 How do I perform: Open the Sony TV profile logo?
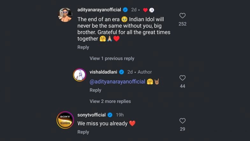65,120
